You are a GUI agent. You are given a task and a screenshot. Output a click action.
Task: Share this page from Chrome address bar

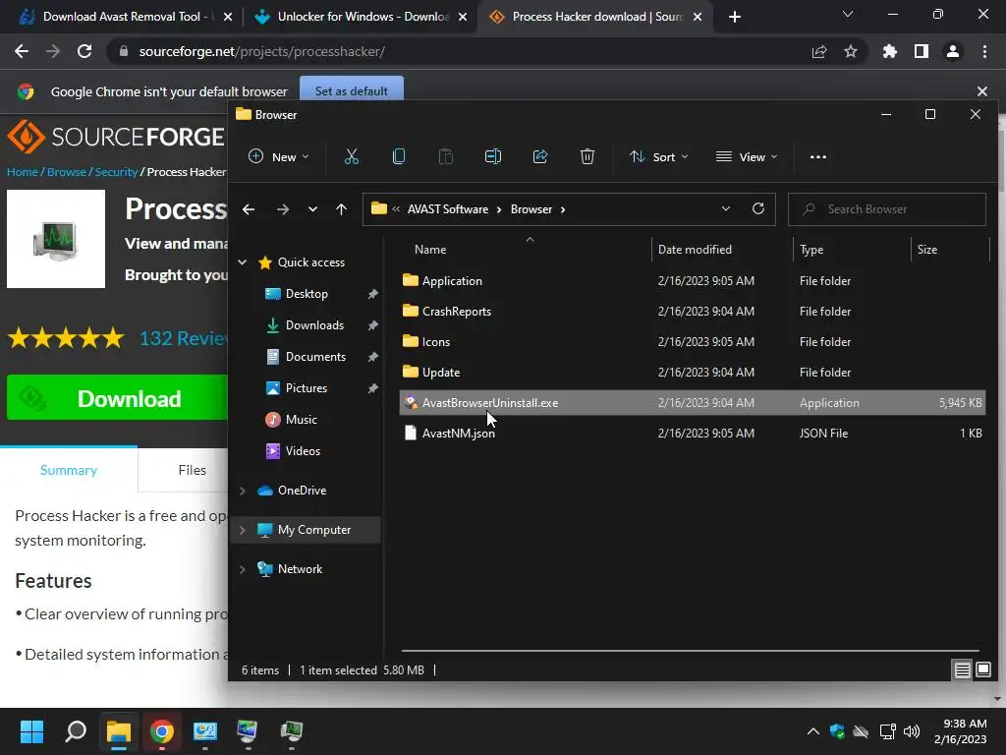coord(819,51)
